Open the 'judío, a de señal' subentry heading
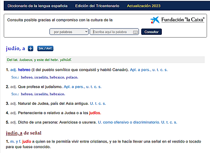Screen dimensions: 210x153 24,133
